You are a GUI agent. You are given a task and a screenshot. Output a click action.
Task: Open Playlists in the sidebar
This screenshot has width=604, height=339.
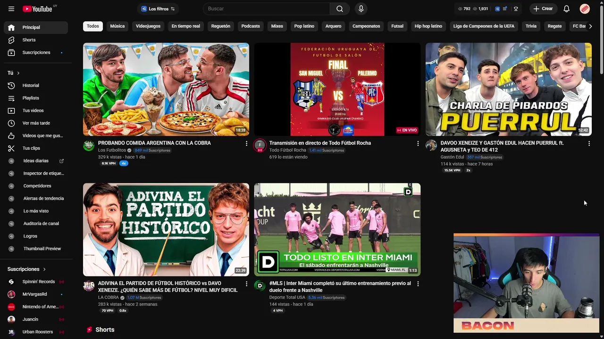(36, 98)
